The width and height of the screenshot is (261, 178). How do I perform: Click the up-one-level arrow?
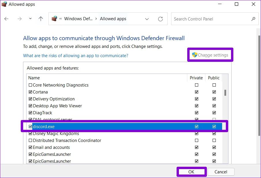pos(41,19)
